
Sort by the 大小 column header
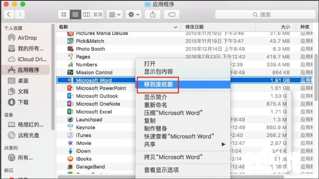click(x=285, y=27)
